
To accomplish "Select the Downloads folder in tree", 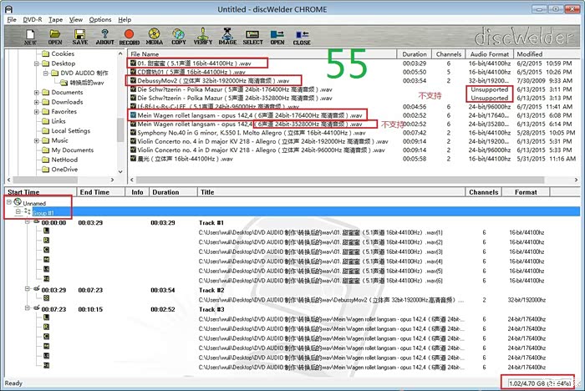I will tap(67, 102).
